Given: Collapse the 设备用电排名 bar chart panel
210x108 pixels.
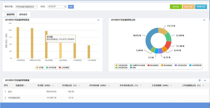Looking at the screenshot, I should (x=98, y=20).
